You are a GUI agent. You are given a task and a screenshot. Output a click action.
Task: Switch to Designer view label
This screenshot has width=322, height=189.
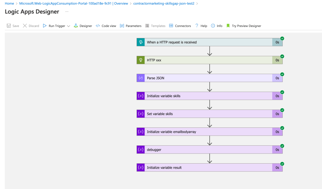tap(86, 26)
